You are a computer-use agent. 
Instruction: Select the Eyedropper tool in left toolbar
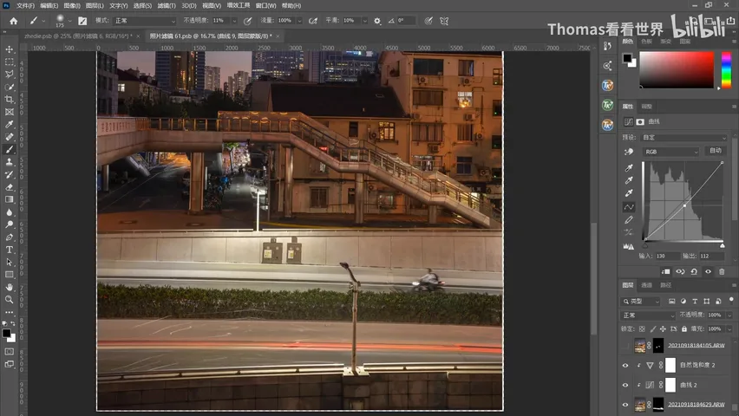(9, 125)
